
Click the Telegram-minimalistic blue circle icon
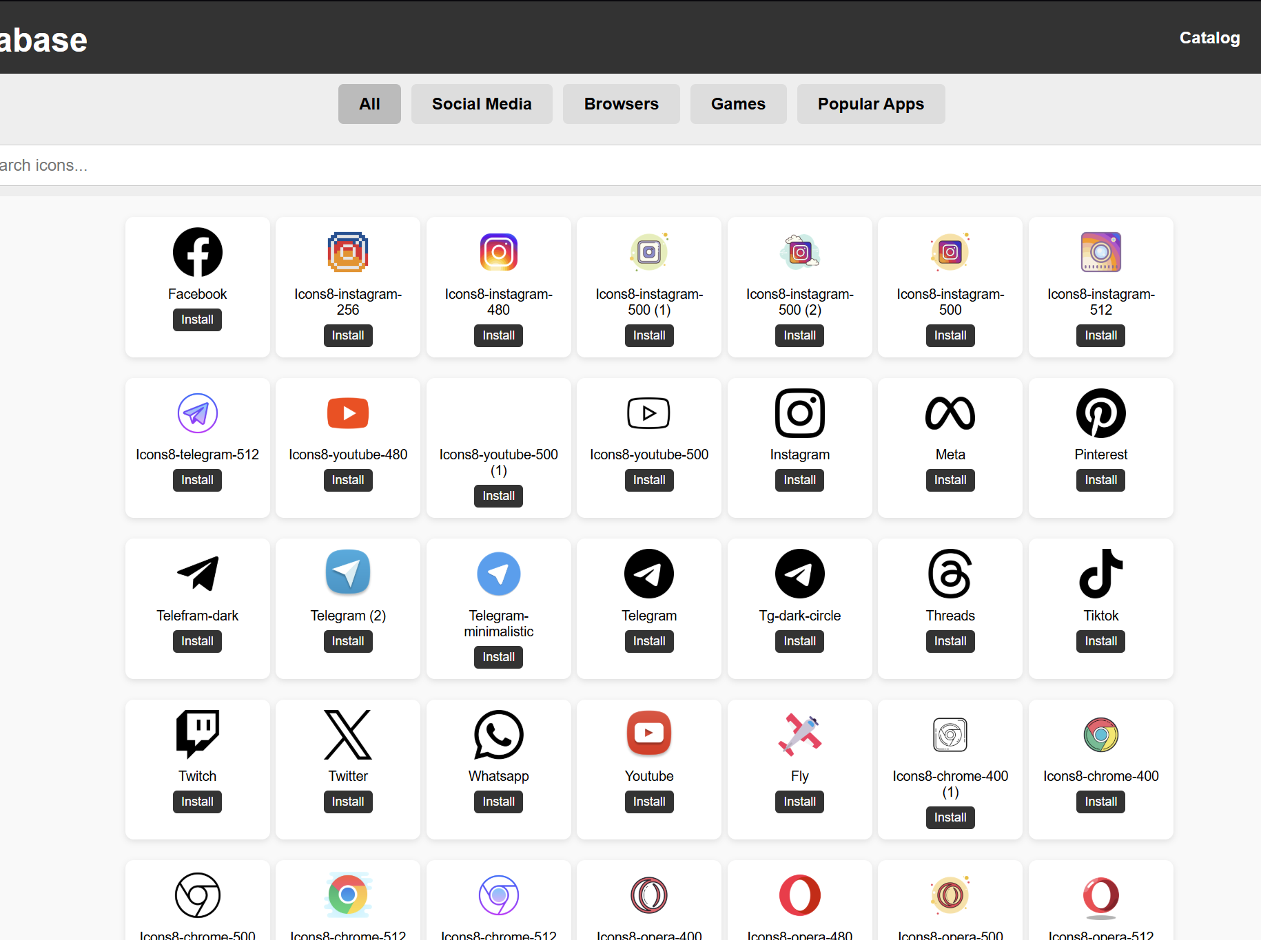pyautogui.click(x=498, y=574)
